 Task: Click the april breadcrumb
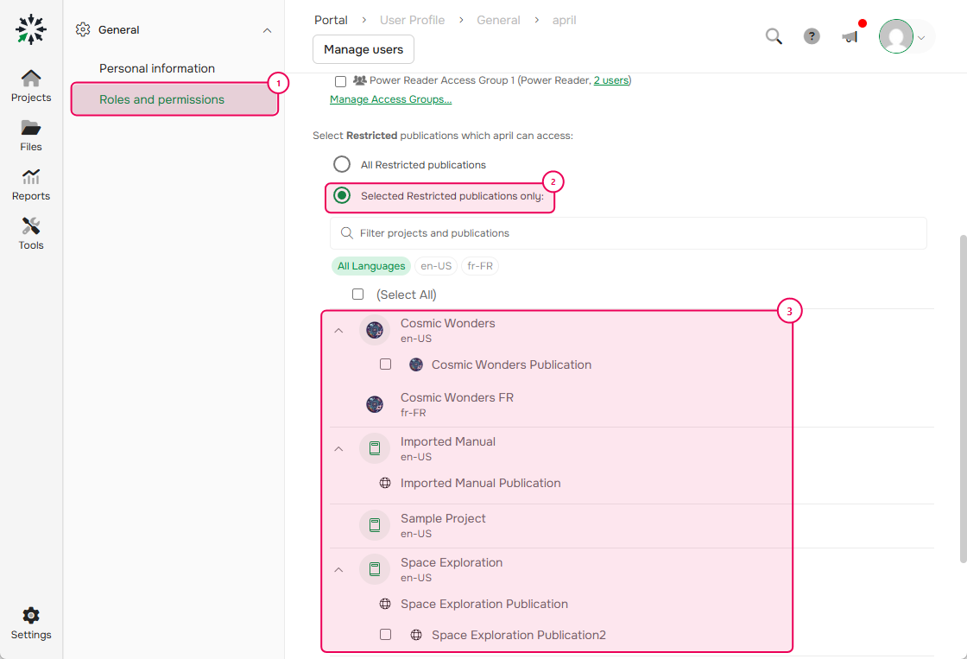coord(565,20)
